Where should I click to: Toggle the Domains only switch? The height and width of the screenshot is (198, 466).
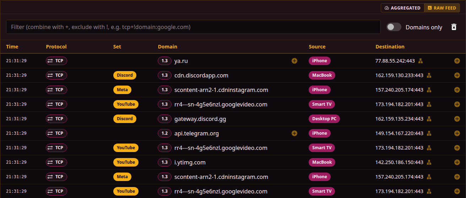tap(394, 27)
